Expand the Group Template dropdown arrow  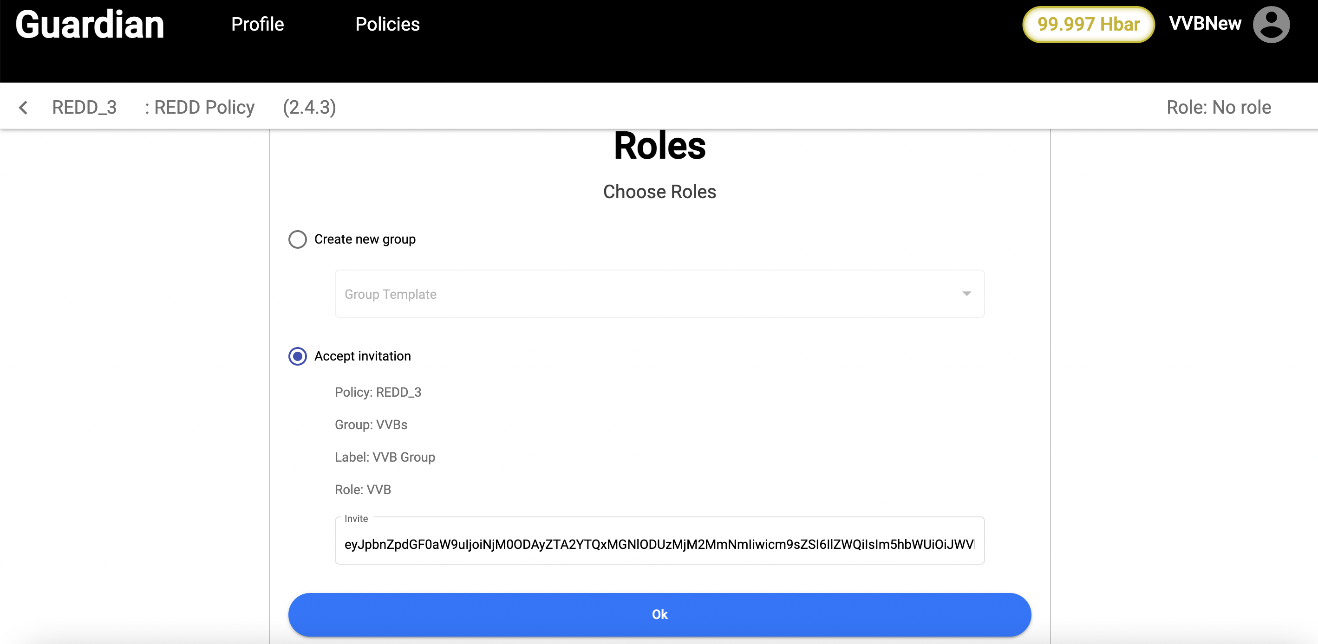[x=966, y=294]
